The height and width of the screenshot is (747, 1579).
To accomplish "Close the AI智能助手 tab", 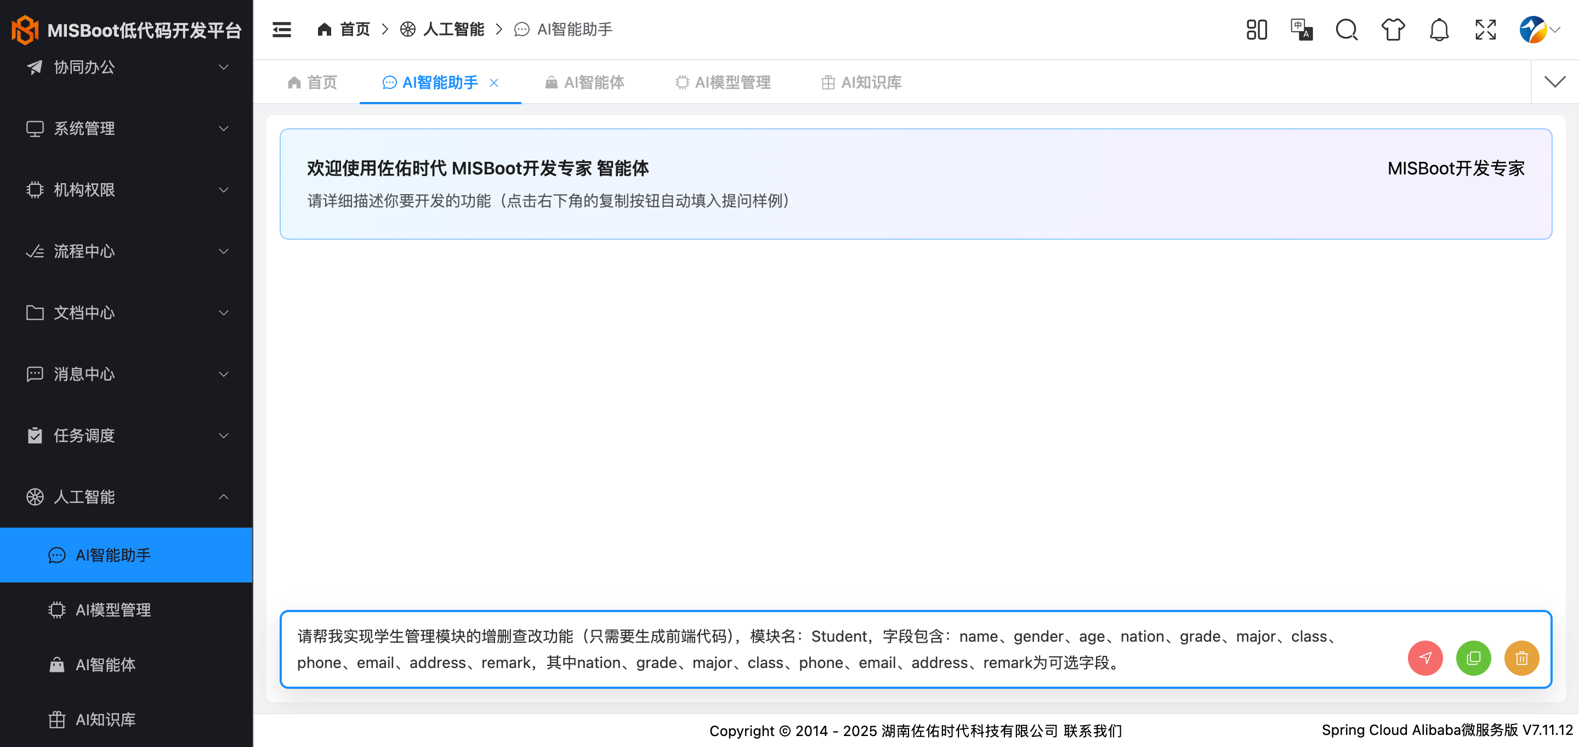I will click(493, 82).
